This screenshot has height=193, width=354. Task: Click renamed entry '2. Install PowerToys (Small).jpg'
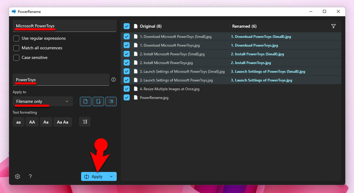(x=258, y=54)
